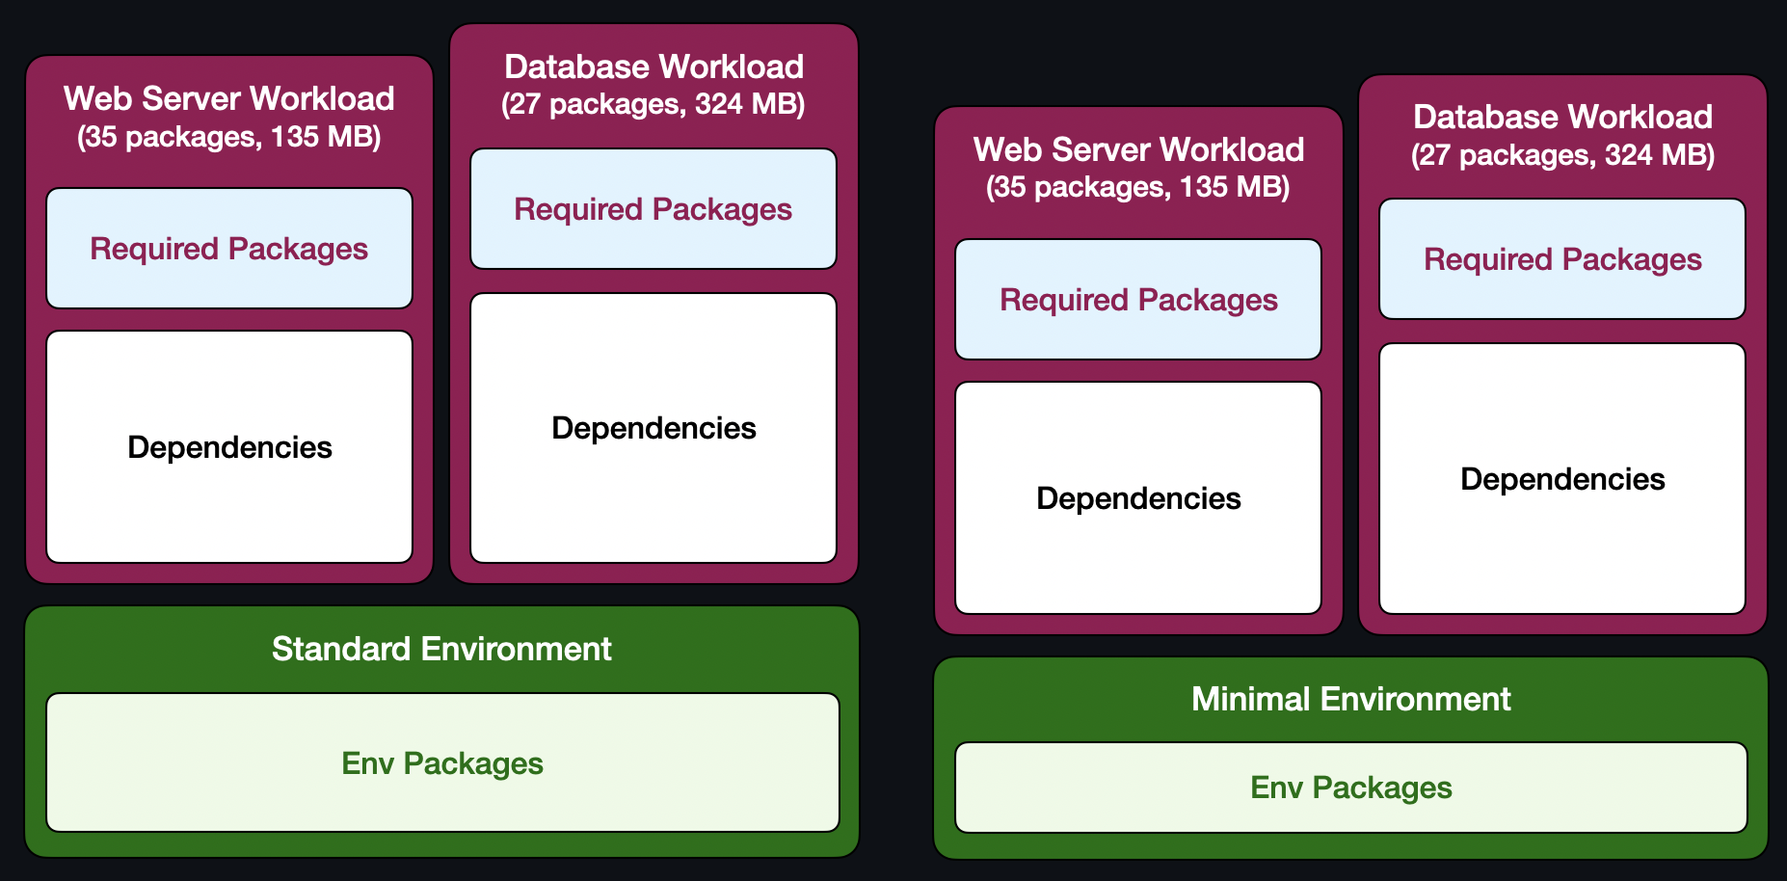Click Database Workload title above Standard Environment
This screenshot has height=881, width=1787.
653,67
